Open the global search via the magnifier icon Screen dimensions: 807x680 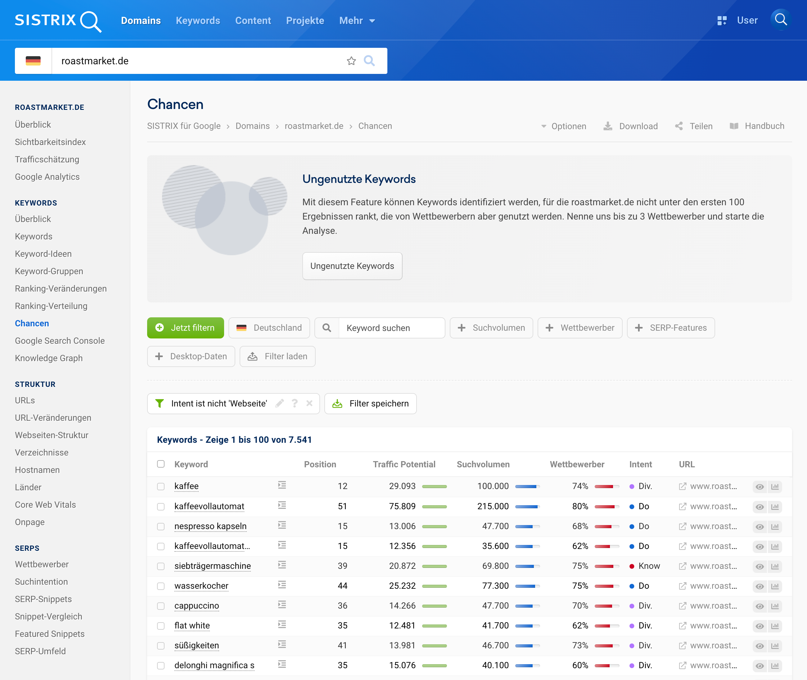(780, 20)
